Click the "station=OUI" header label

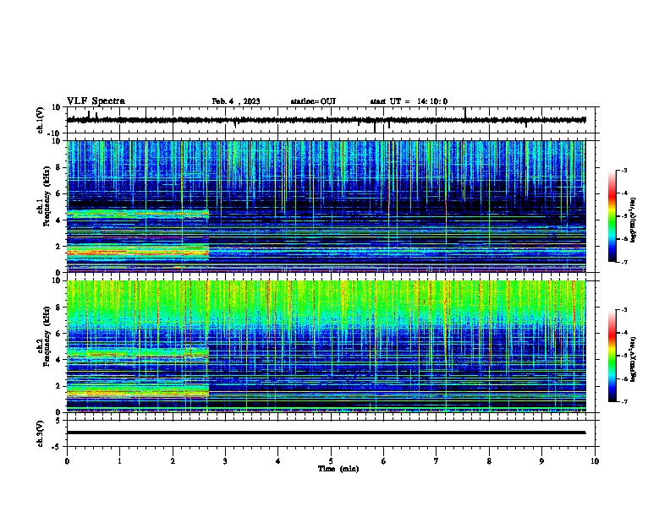(x=313, y=101)
